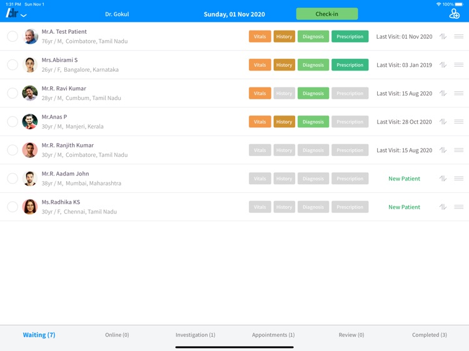Click sort arrows icon for Mr.R. Aadam John
Viewport: 469px width, 351px height.
pyautogui.click(x=443, y=179)
